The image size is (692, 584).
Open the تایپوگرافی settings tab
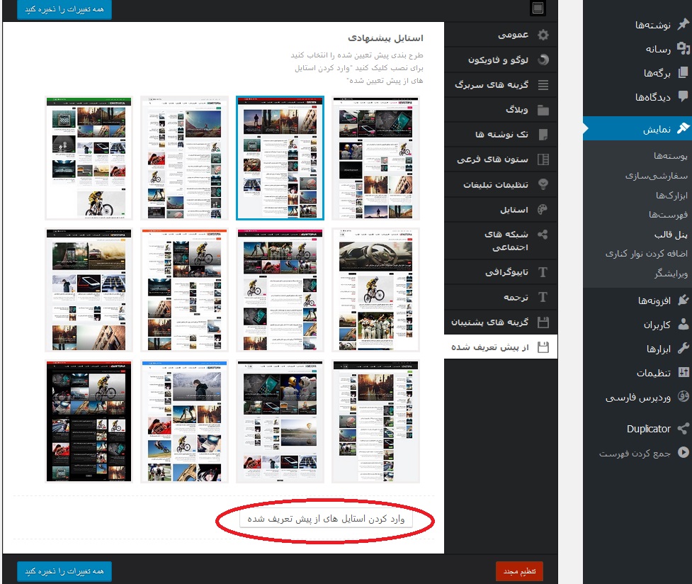point(506,272)
